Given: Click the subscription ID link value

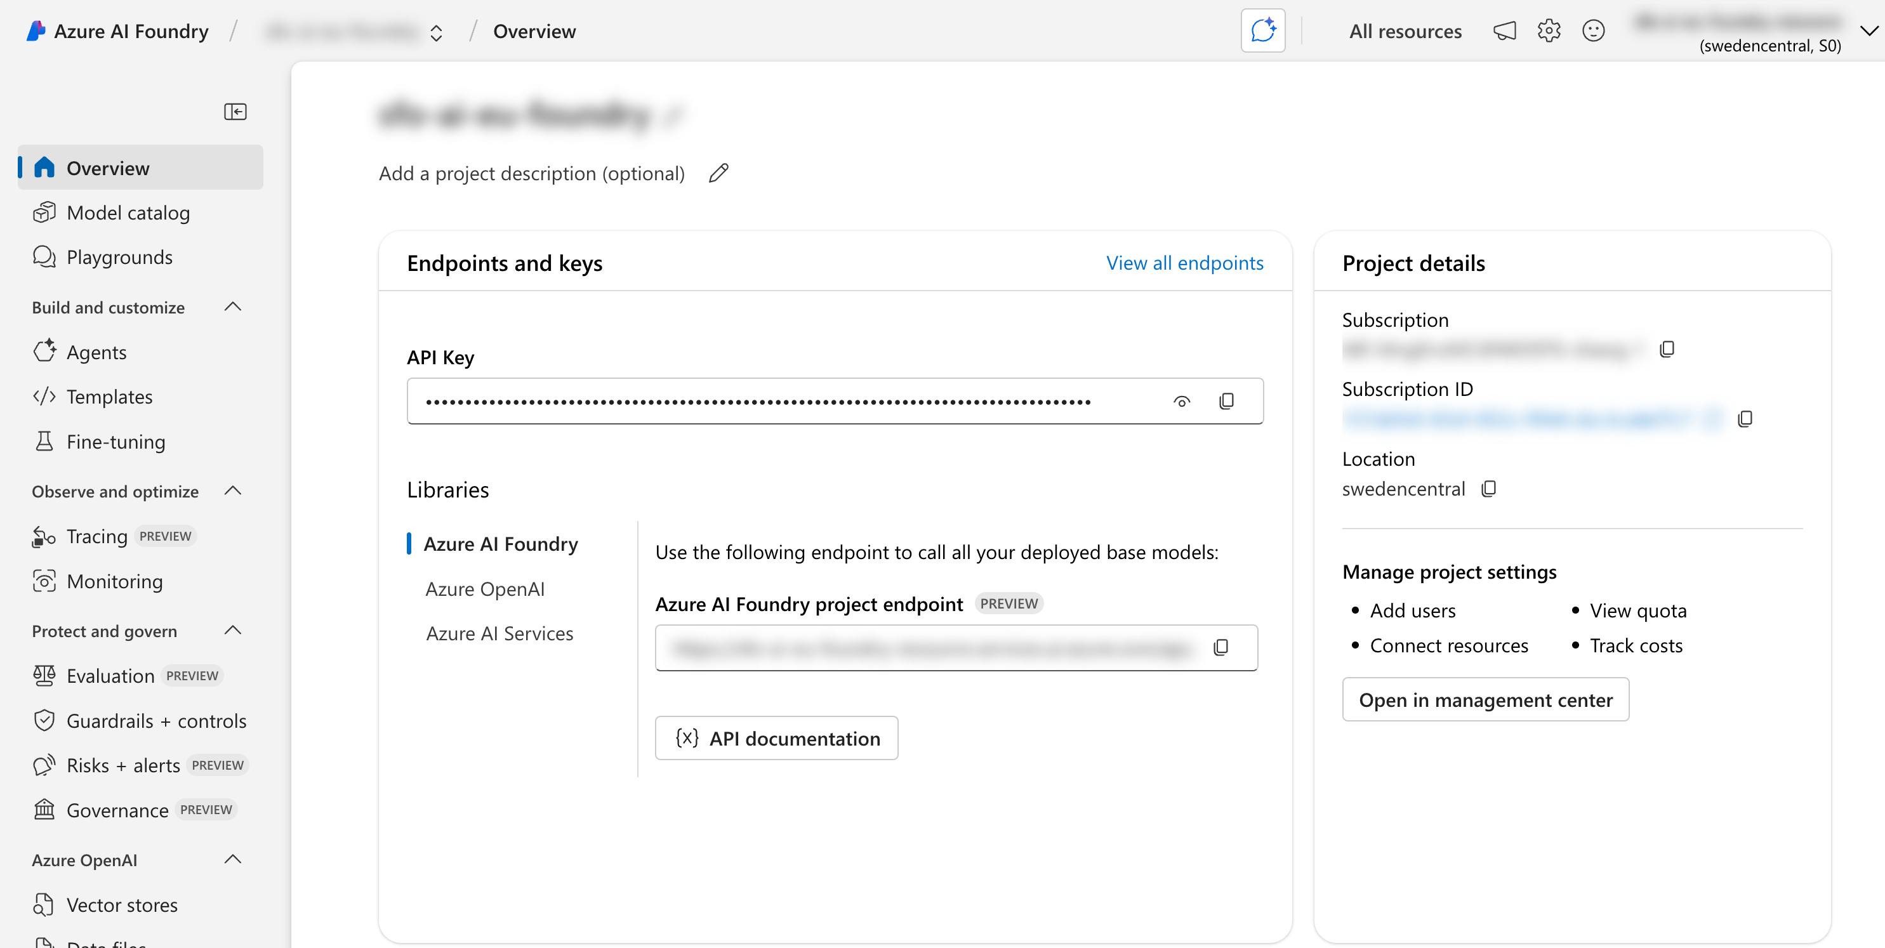Looking at the screenshot, I should [1532, 418].
